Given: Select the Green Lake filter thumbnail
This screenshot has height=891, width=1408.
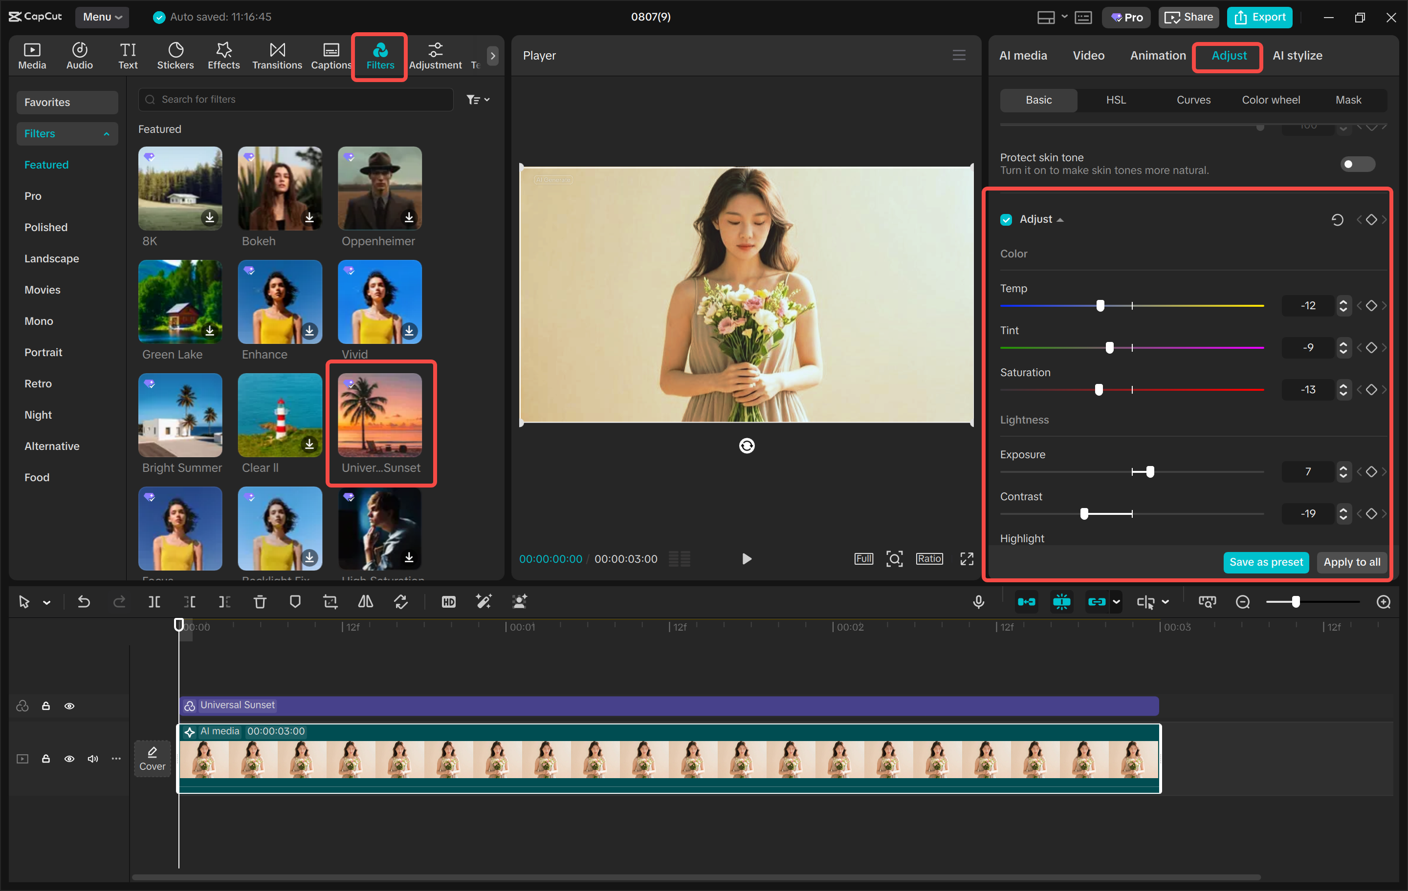Looking at the screenshot, I should click(180, 302).
